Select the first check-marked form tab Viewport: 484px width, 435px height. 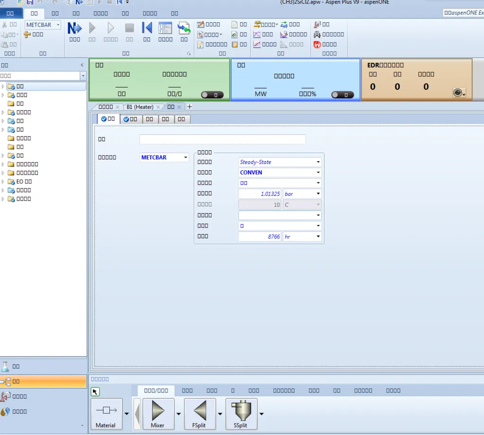[x=108, y=119]
